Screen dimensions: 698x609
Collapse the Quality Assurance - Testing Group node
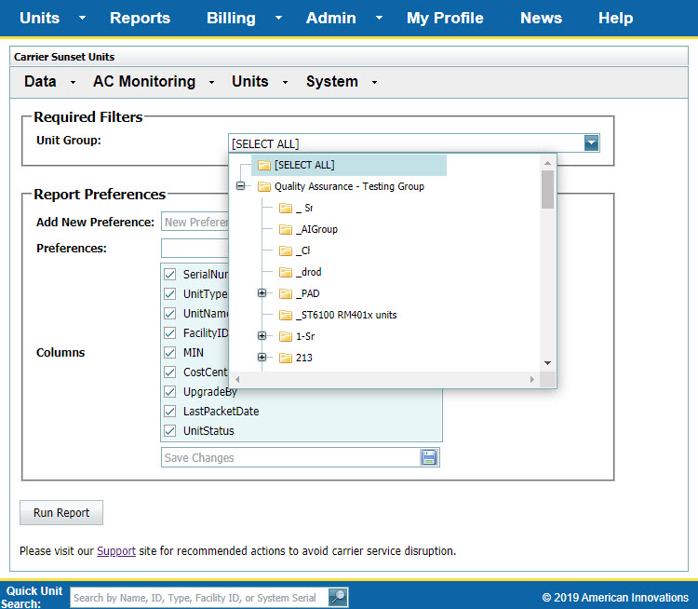241,186
